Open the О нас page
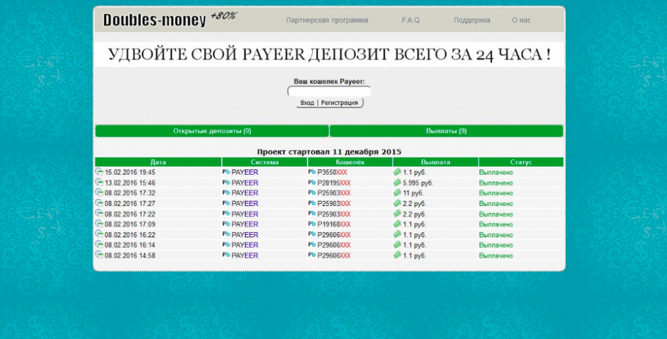The width and height of the screenshot is (667, 339). pos(521,20)
